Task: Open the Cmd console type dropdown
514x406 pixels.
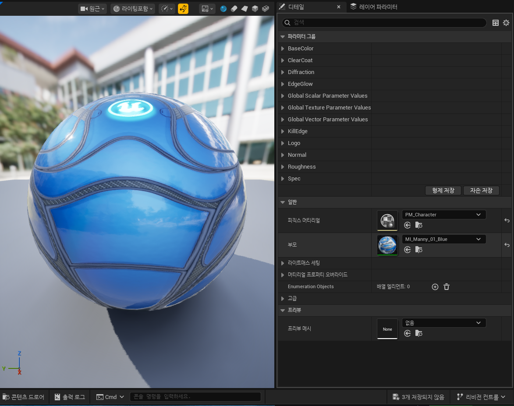Action: (x=110, y=397)
